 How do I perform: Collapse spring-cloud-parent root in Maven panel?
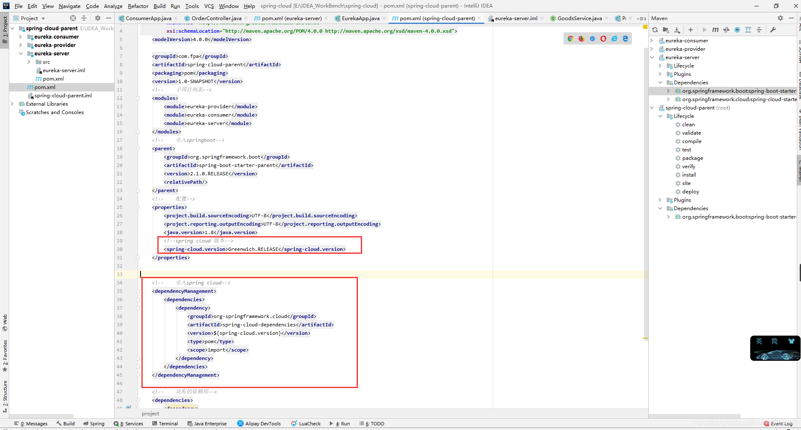pos(652,108)
